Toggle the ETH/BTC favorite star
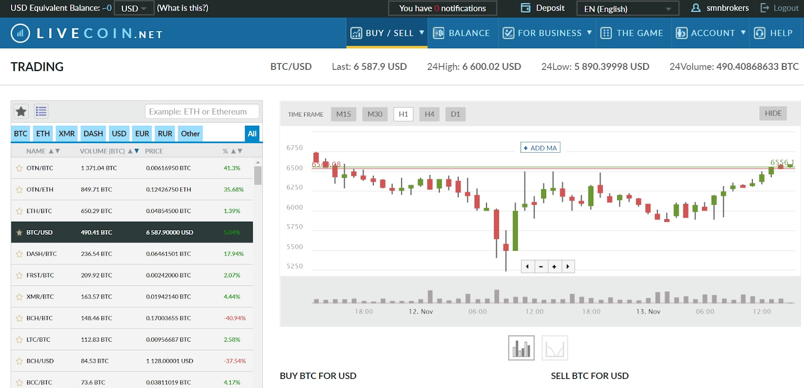The width and height of the screenshot is (804, 388). [x=19, y=211]
